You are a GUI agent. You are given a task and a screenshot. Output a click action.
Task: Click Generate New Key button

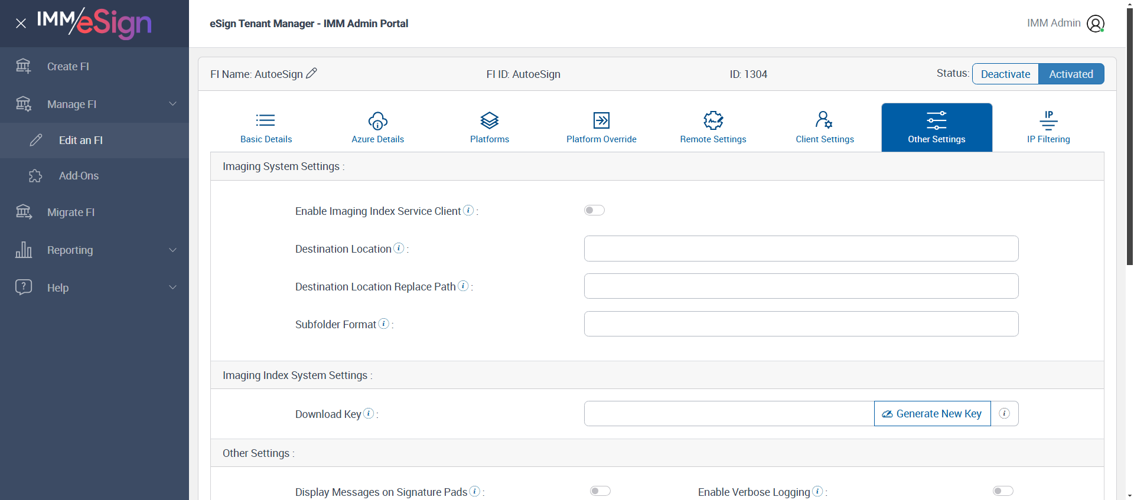coord(932,414)
